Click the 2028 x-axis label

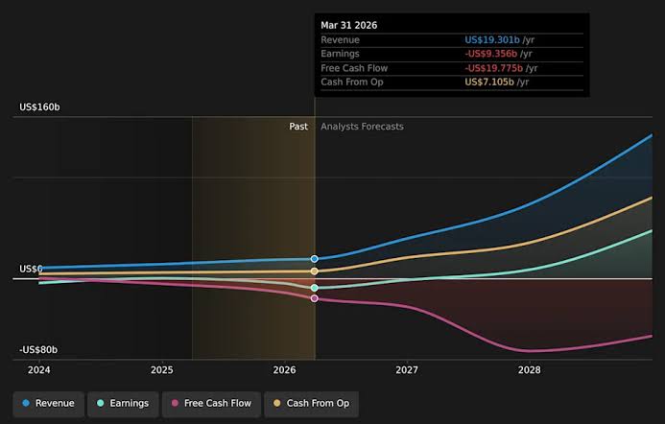530,370
